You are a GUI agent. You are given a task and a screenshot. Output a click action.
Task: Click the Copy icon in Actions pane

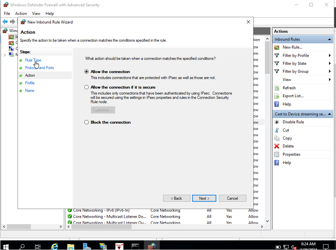[277, 138]
